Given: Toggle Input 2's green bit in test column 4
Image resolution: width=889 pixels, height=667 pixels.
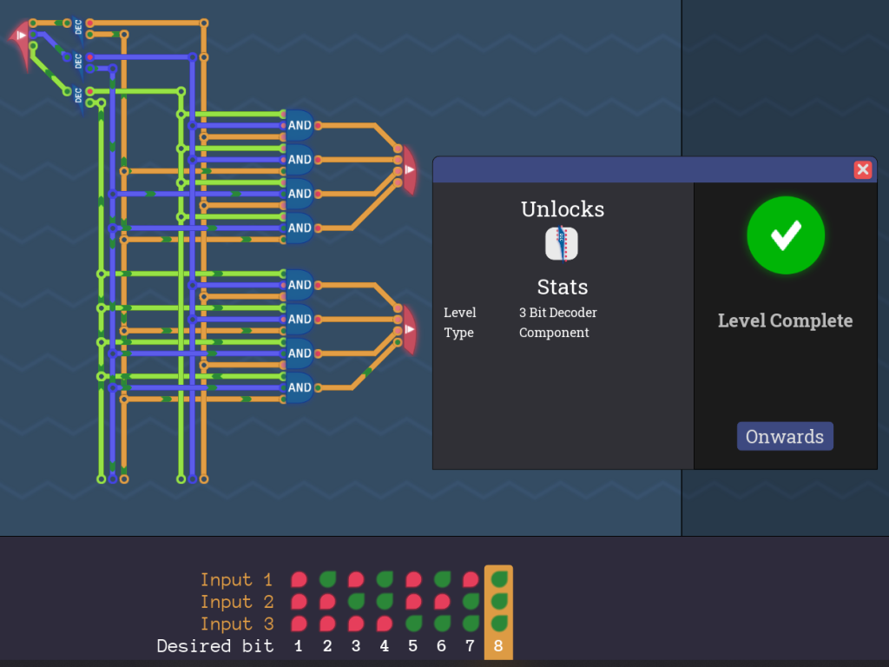Looking at the screenshot, I should click(384, 601).
